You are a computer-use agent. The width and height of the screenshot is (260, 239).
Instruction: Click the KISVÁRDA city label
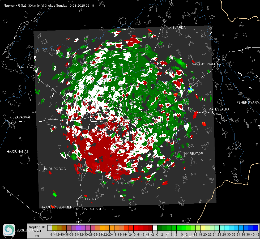point(177,28)
